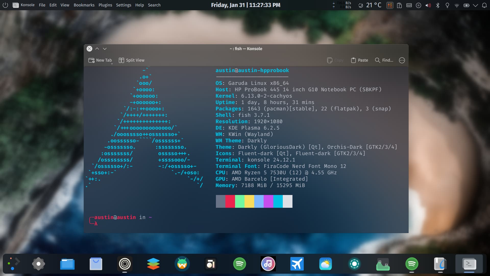Click the Split View toolbar button

tap(131, 60)
